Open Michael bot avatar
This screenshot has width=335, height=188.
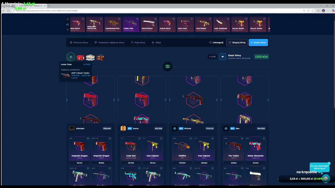click(x=175, y=128)
